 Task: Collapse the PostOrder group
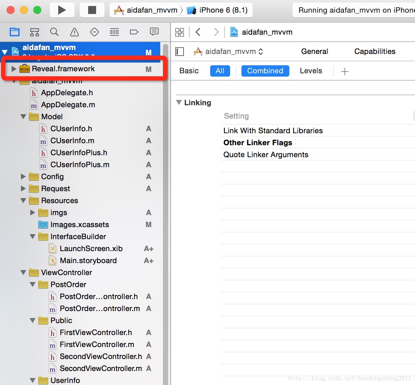point(33,284)
